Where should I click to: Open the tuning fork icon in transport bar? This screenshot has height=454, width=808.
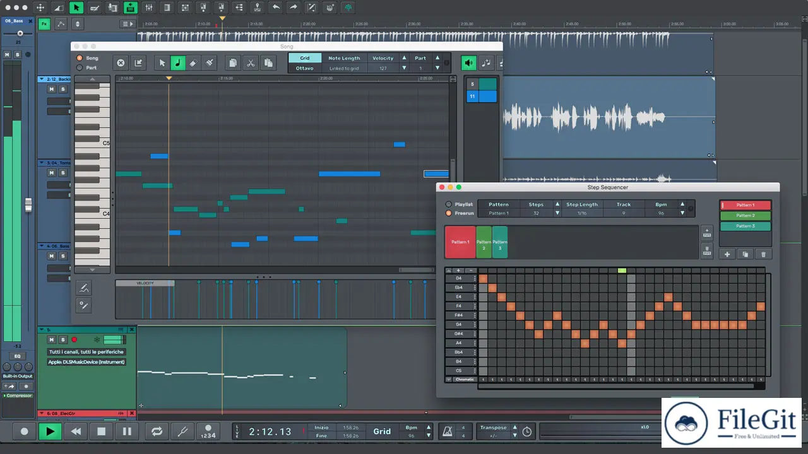(x=182, y=432)
